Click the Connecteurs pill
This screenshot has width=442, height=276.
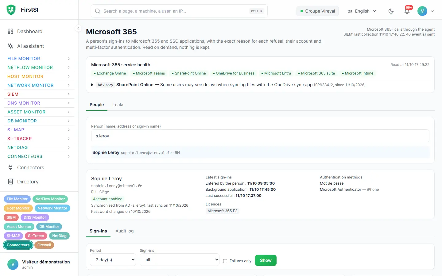pos(18,245)
